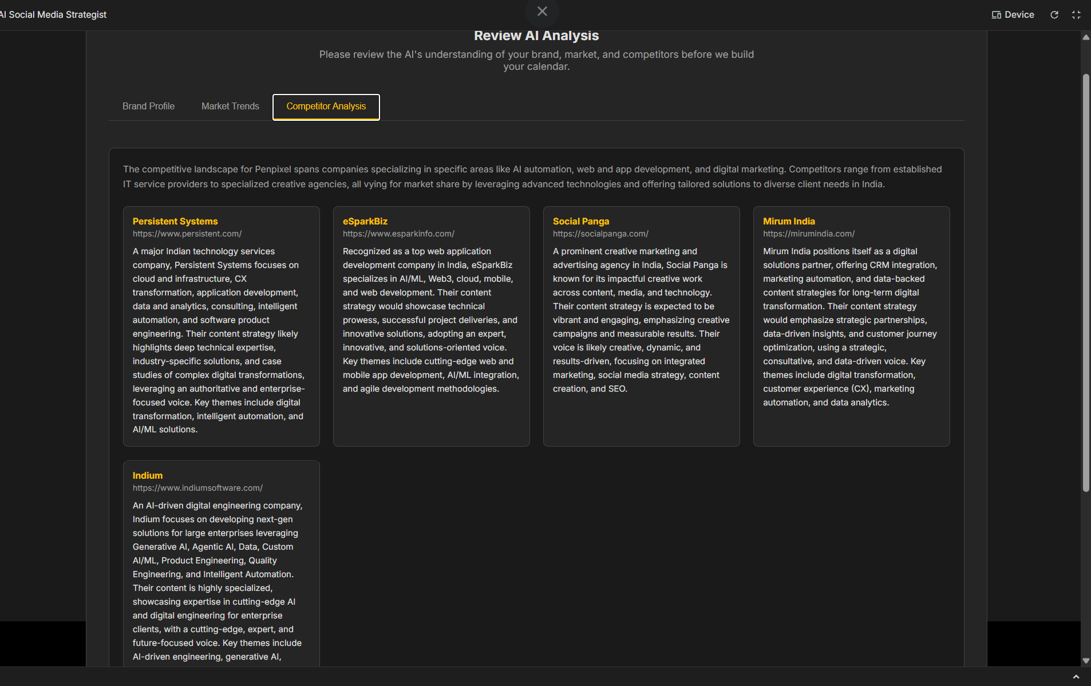Click the scrollbar up arrow

tap(1086, 37)
